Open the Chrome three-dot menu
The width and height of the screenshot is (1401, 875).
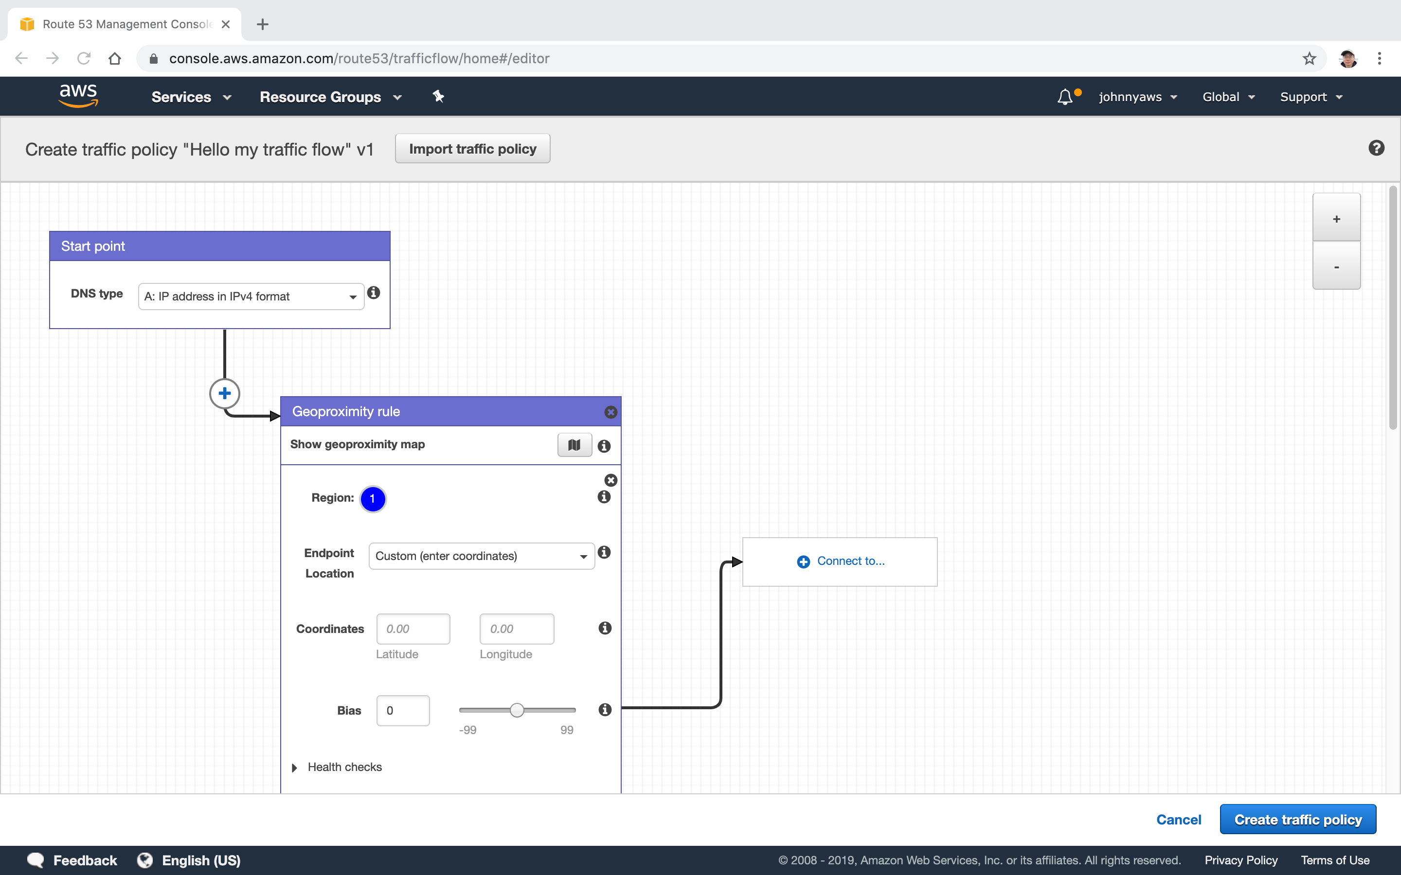[1379, 58]
